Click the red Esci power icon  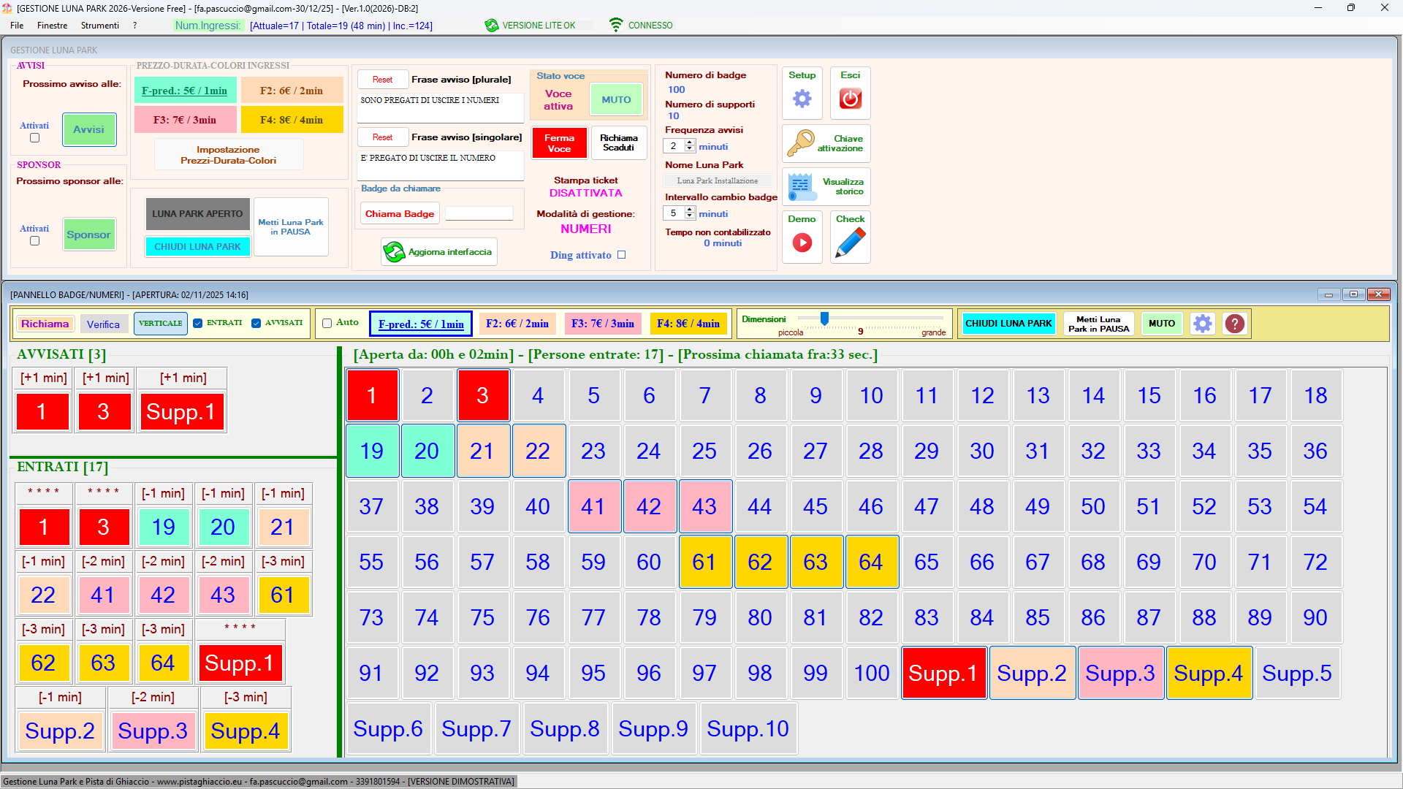tap(850, 99)
